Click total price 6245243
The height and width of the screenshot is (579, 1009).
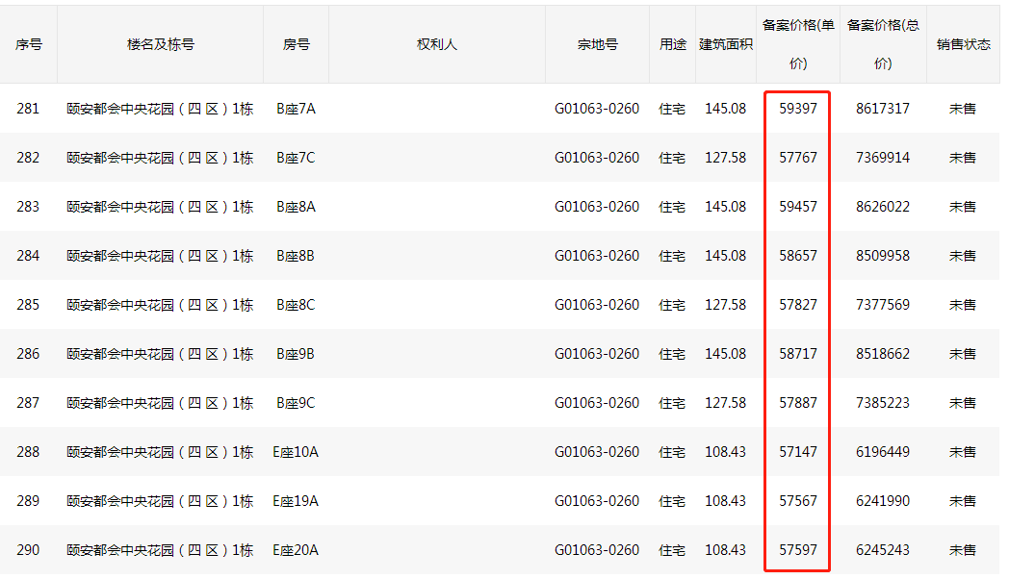coord(883,550)
